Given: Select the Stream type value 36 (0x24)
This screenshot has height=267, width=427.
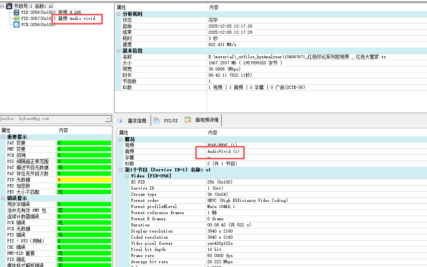Looking at the screenshot, I should (x=217, y=194).
